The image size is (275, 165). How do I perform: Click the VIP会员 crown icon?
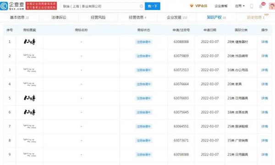pos(192,6)
